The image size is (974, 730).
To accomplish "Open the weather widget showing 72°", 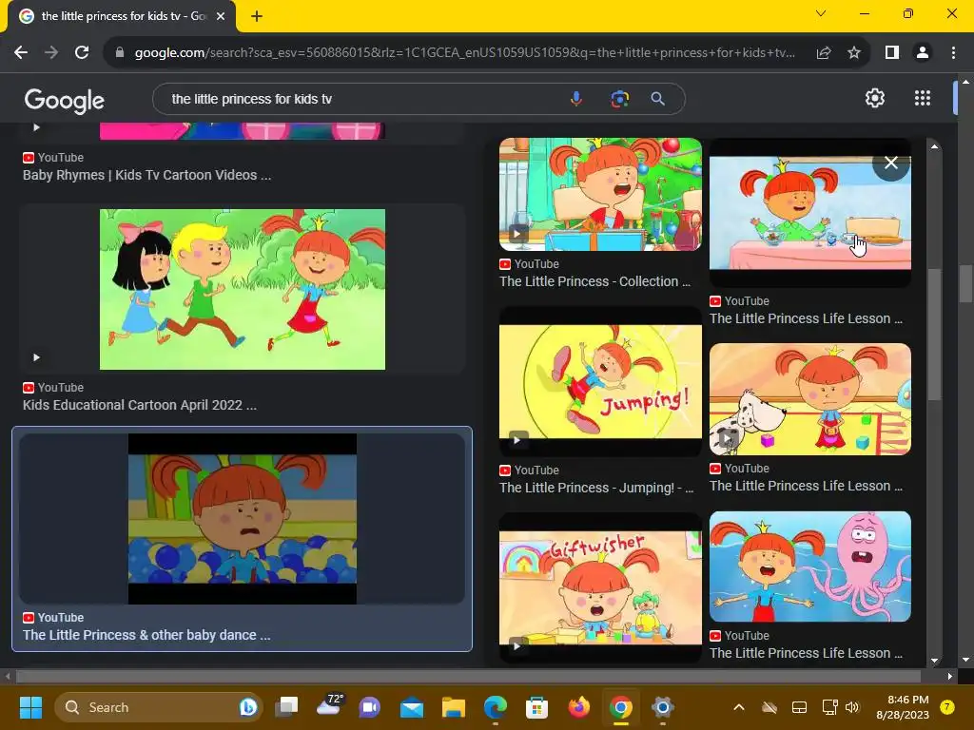I will pyautogui.click(x=328, y=706).
